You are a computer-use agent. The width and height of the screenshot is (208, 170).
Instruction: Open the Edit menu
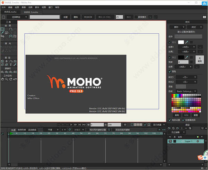pyautogui.click(x=10, y=7)
